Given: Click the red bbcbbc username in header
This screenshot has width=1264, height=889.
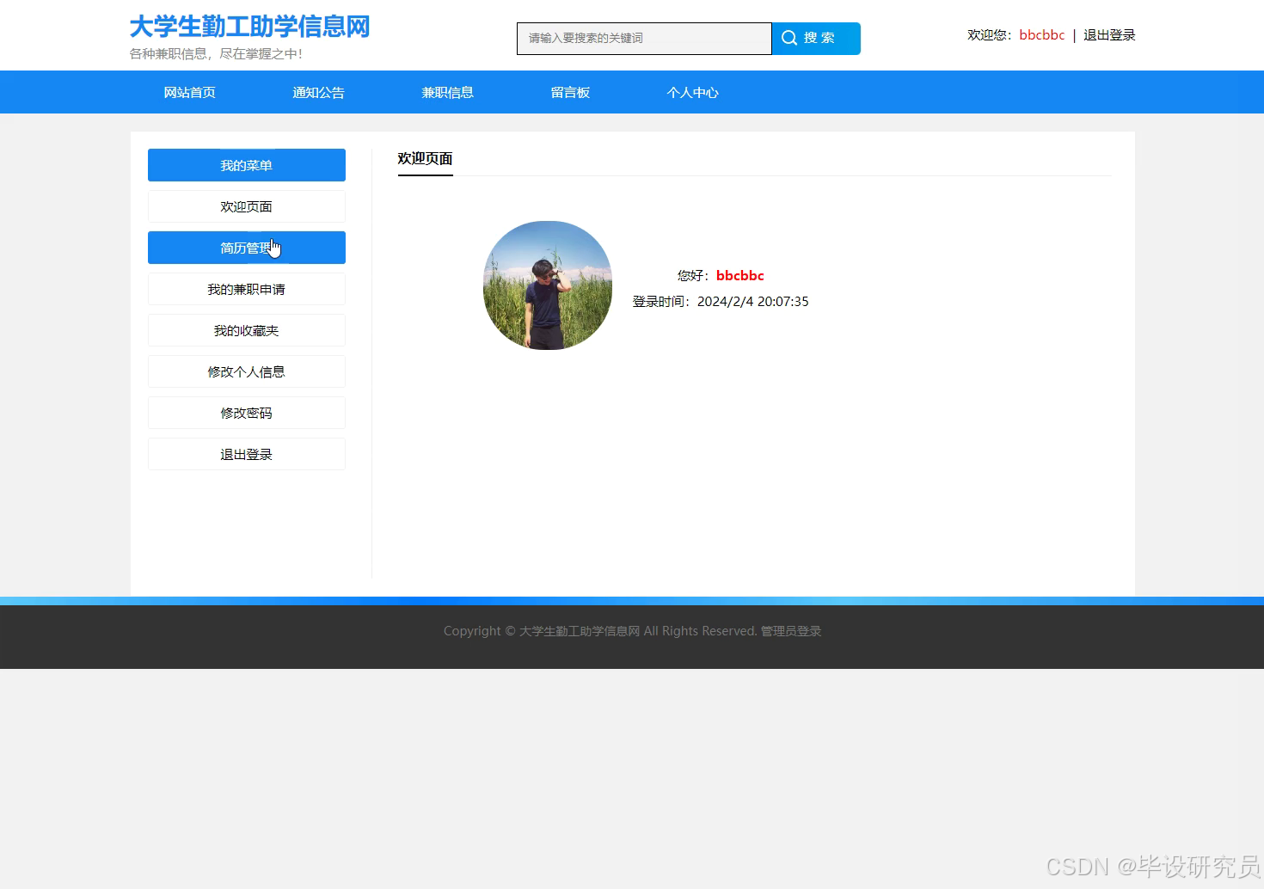Looking at the screenshot, I should click(1042, 35).
